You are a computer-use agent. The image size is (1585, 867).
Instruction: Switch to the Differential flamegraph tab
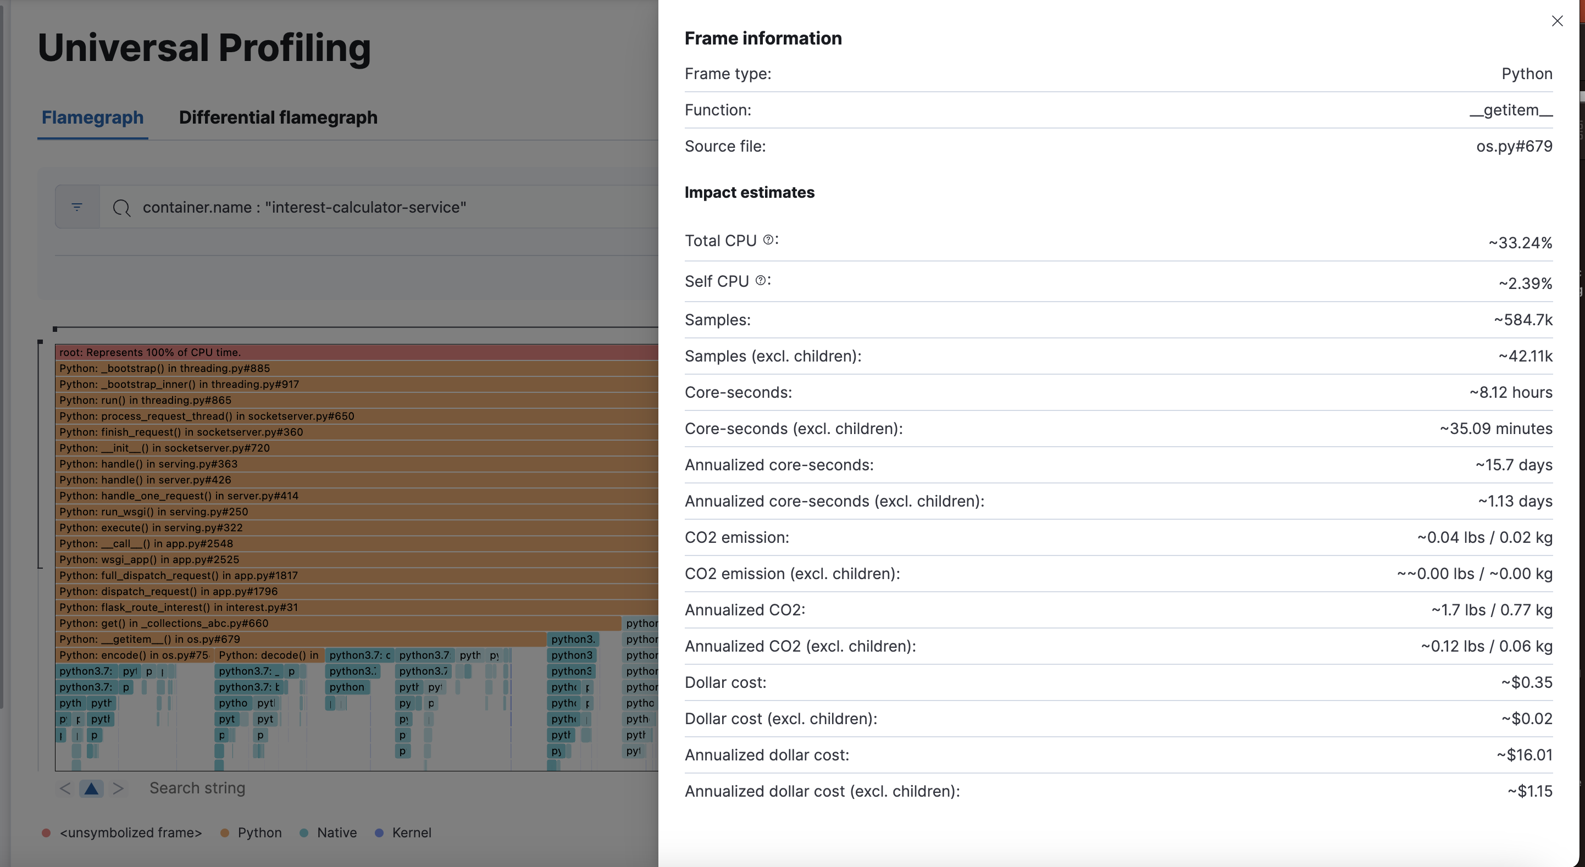tap(278, 118)
